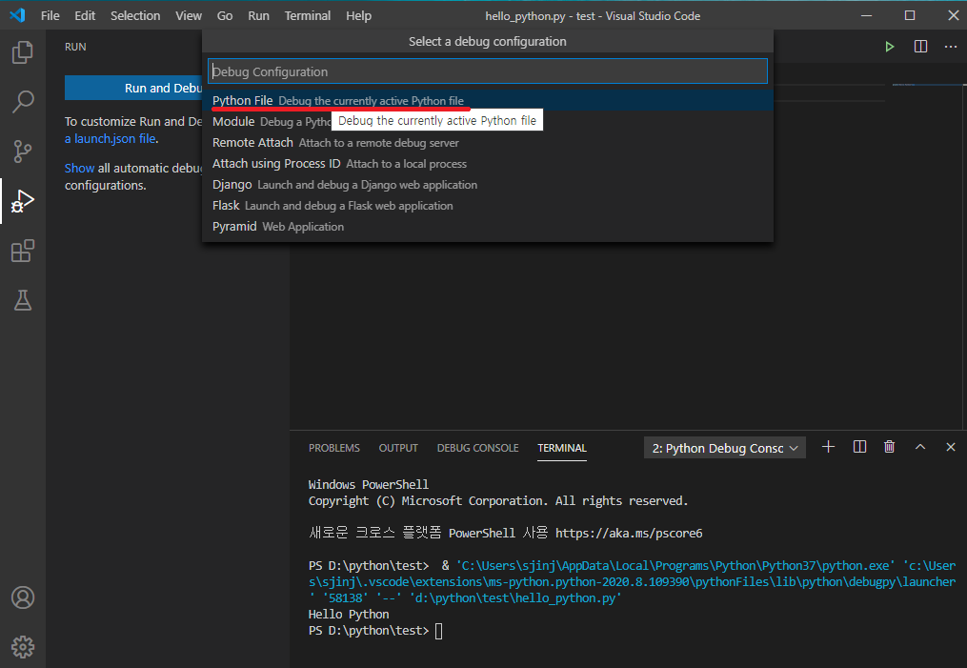Create a new terminal with plus icon
The width and height of the screenshot is (967, 668).
(x=828, y=447)
